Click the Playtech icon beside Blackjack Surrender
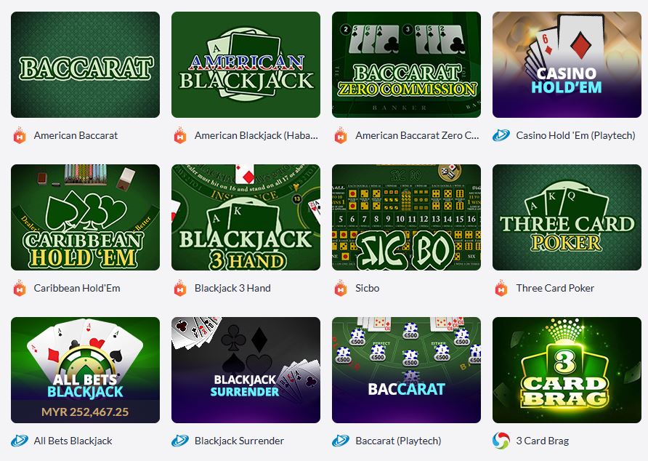The height and width of the screenshot is (461, 648). click(x=180, y=441)
